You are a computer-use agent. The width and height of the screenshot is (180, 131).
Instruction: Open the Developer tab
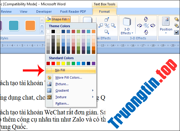(44, 12)
